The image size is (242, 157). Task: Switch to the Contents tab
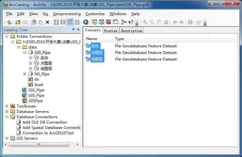93,30
